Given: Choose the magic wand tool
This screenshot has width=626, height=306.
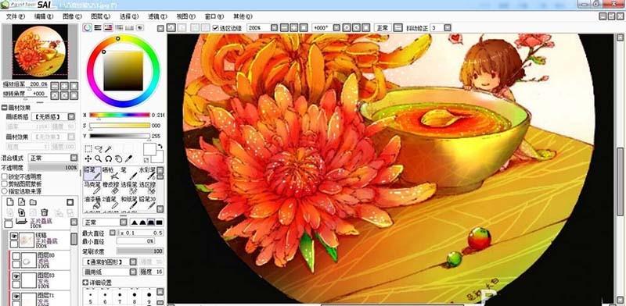Looking at the screenshot, I should [108, 148].
